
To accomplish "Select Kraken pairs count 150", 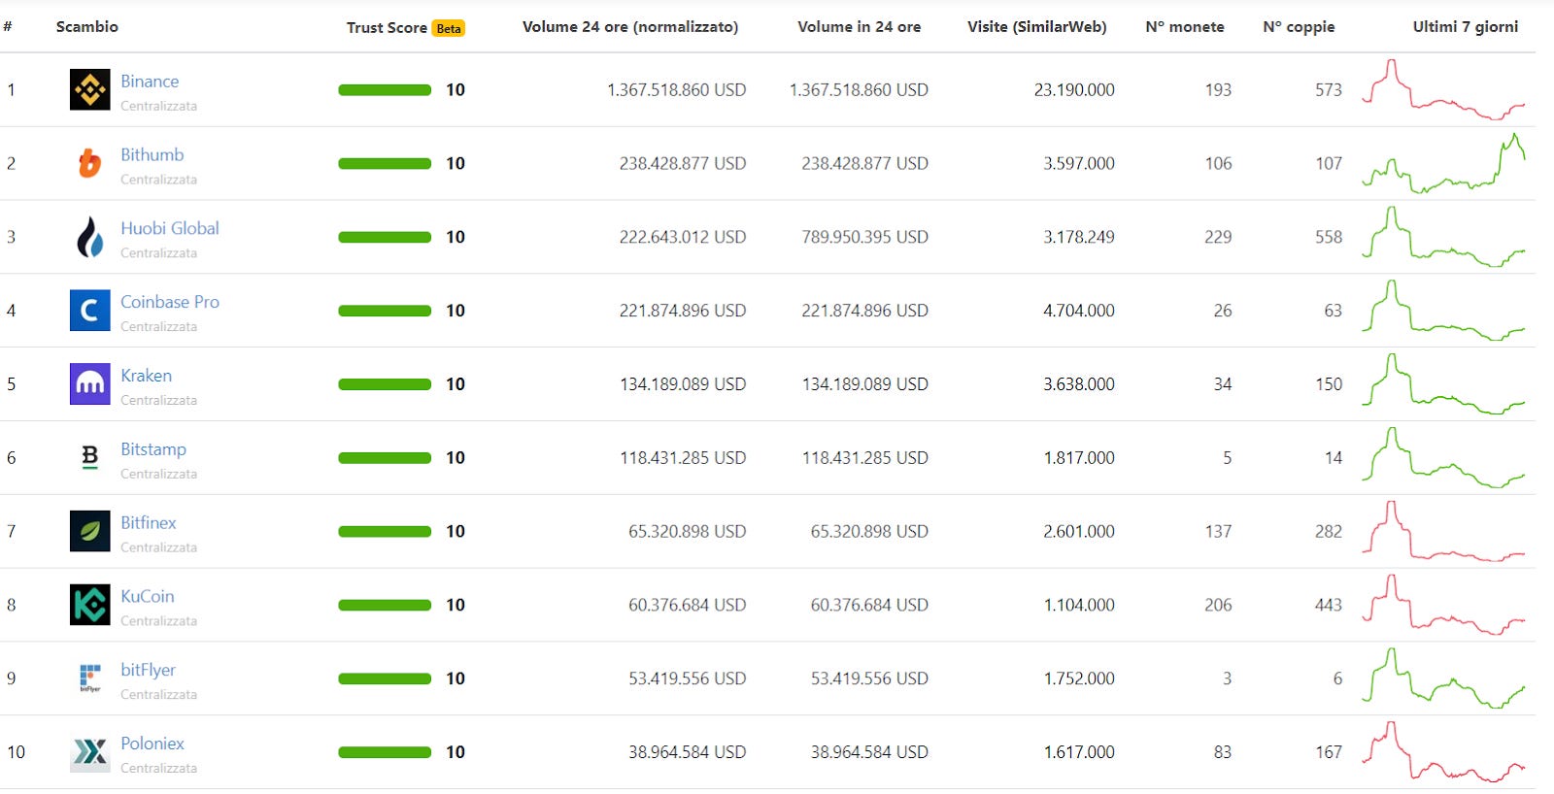I will pyautogui.click(x=1329, y=384).
